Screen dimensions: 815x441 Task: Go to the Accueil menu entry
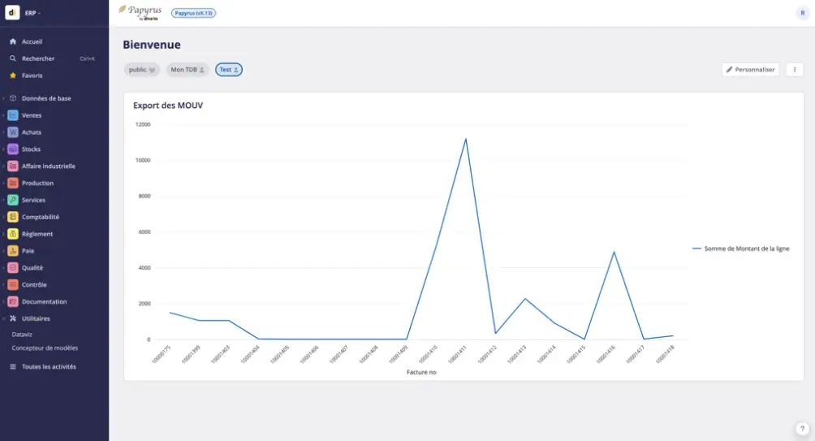32,41
